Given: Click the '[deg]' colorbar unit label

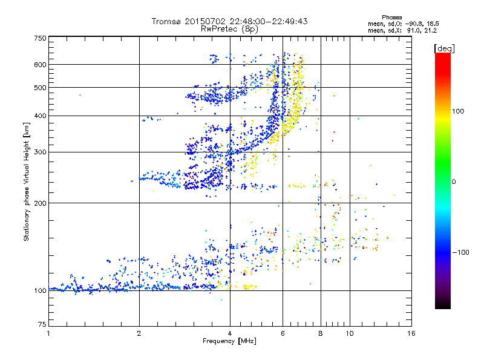Looking at the screenshot, I should pyautogui.click(x=444, y=48).
